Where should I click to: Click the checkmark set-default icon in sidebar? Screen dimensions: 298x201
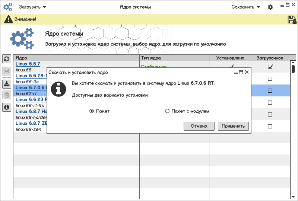[6, 71]
